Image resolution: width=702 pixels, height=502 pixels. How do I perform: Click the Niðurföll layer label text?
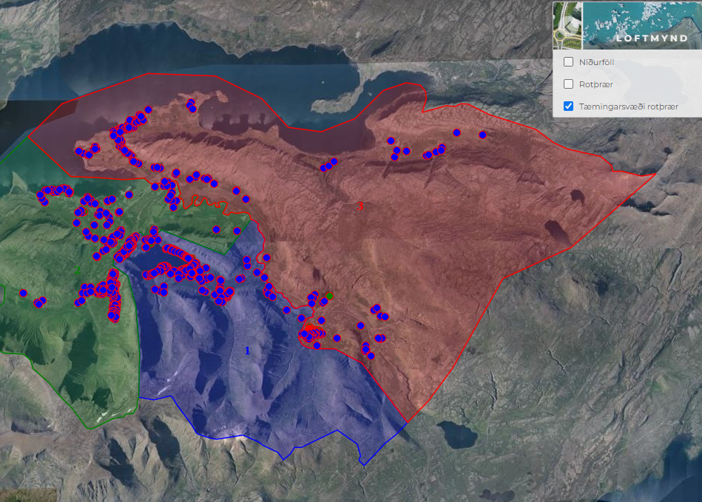coord(596,62)
